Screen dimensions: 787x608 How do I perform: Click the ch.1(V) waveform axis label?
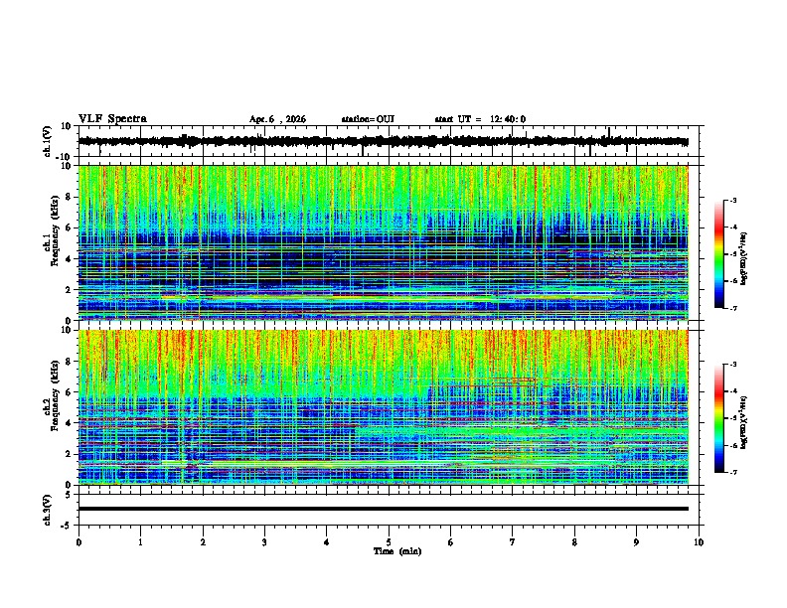[48, 141]
